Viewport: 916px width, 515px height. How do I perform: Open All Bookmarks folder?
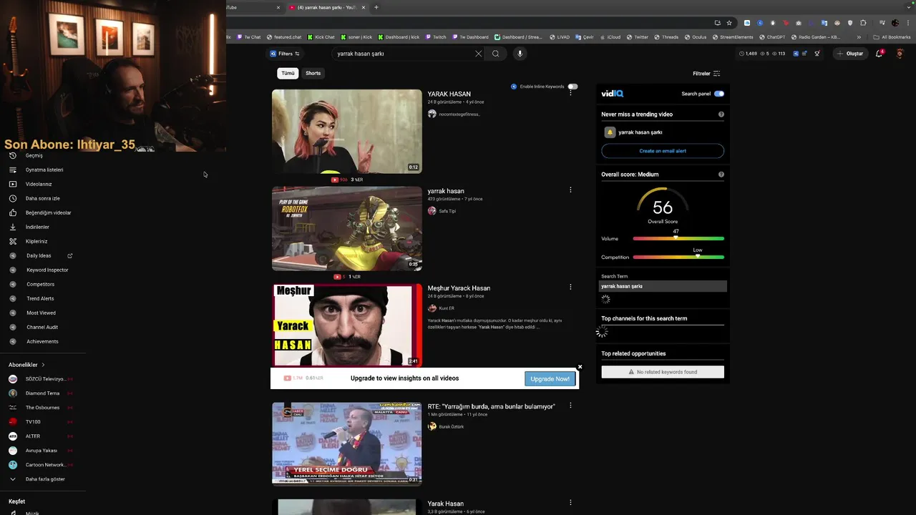click(892, 37)
